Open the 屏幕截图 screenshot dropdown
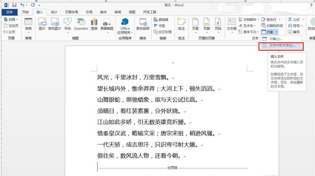The width and height of the screenshot is (315, 176). [107, 25]
